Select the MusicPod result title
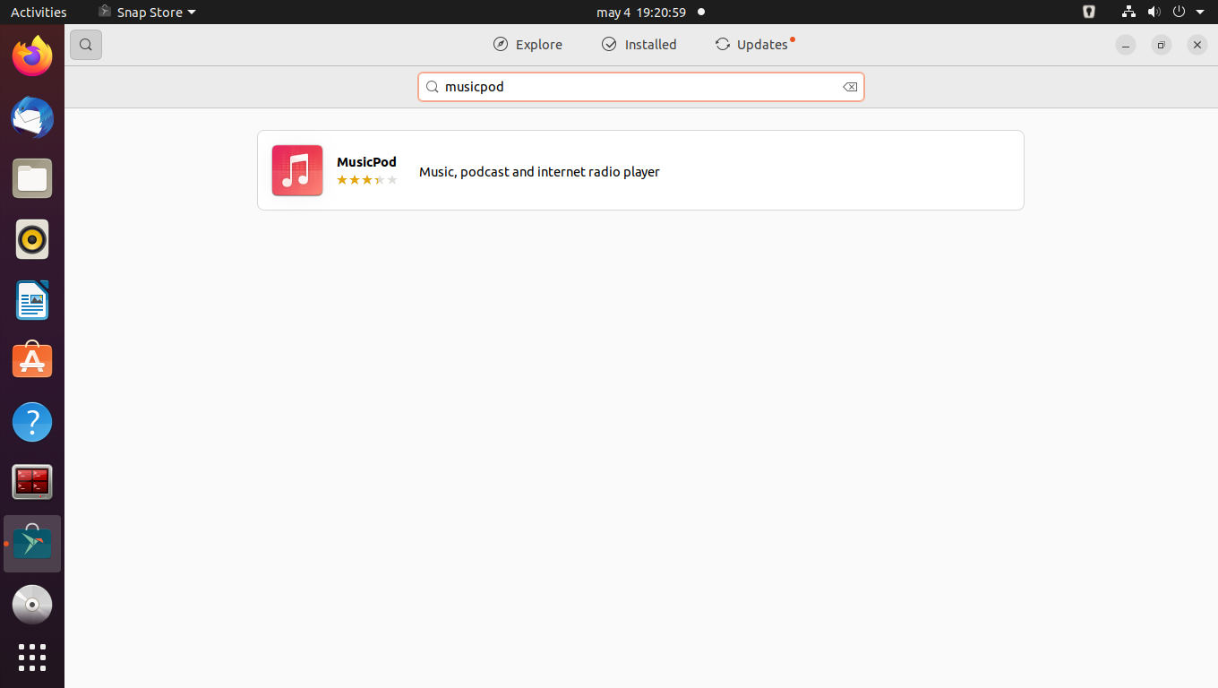The height and width of the screenshot is (688, 1218). (x=366, y=162)
